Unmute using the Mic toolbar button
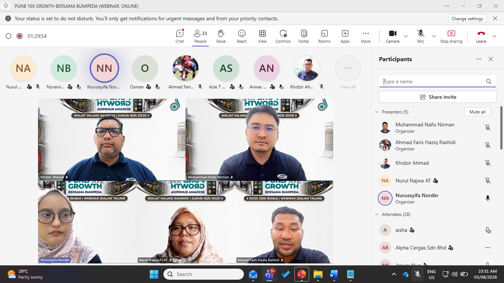Viewport: 504px width, 283px height. [421, 36]
